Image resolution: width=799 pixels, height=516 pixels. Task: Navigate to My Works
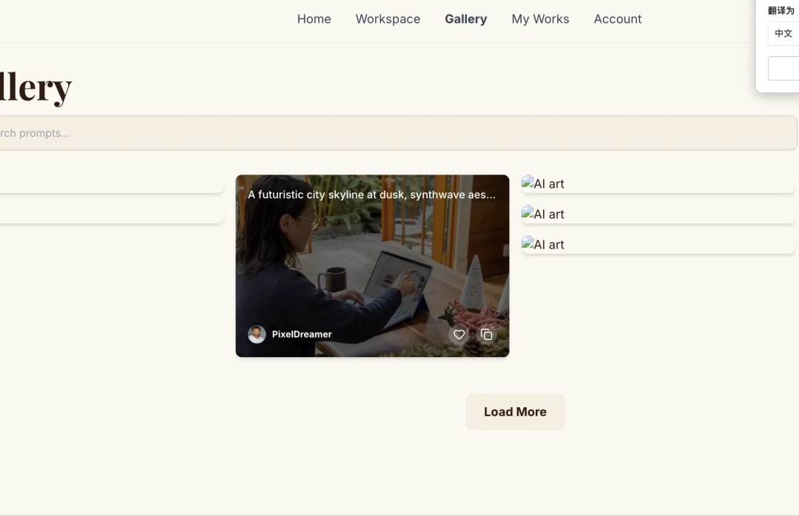coord(540,19)
